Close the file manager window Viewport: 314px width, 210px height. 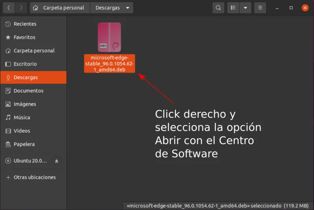pyautogui.click(x=305, y=8)
